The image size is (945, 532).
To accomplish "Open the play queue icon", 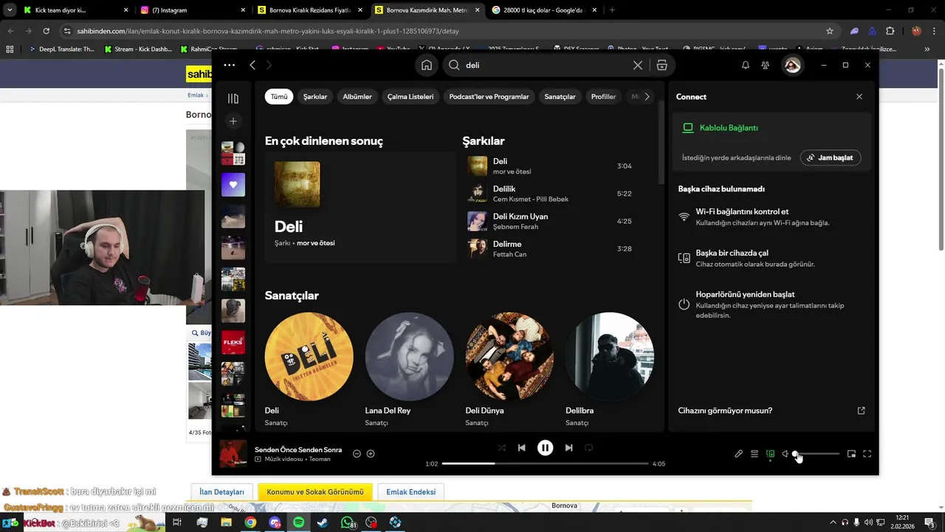I will pos(755,454).
